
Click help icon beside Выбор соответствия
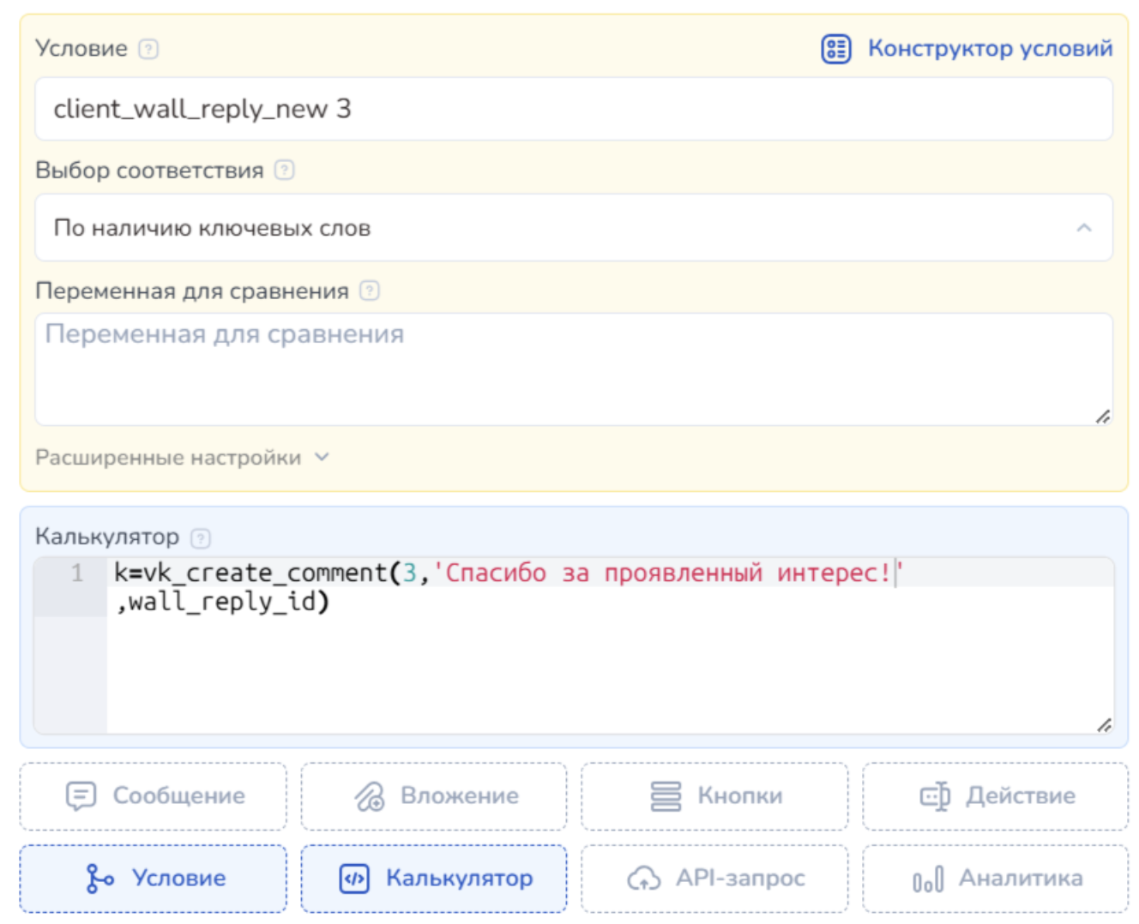tap(284, 170)
